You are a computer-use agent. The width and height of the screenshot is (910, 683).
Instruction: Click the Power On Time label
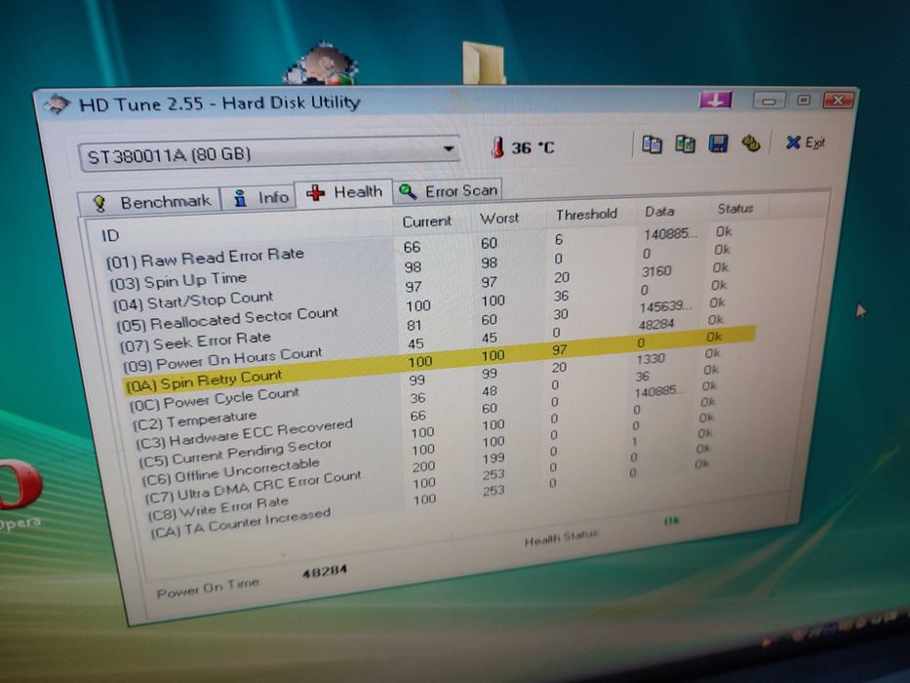(x=208, y=587)
